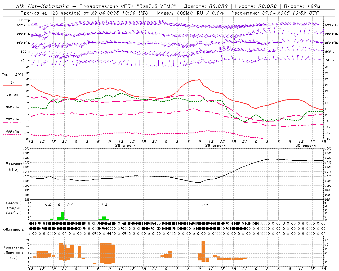
Task: Click the dashed legend line under 'Td 2м'
Action: point(12,98)
